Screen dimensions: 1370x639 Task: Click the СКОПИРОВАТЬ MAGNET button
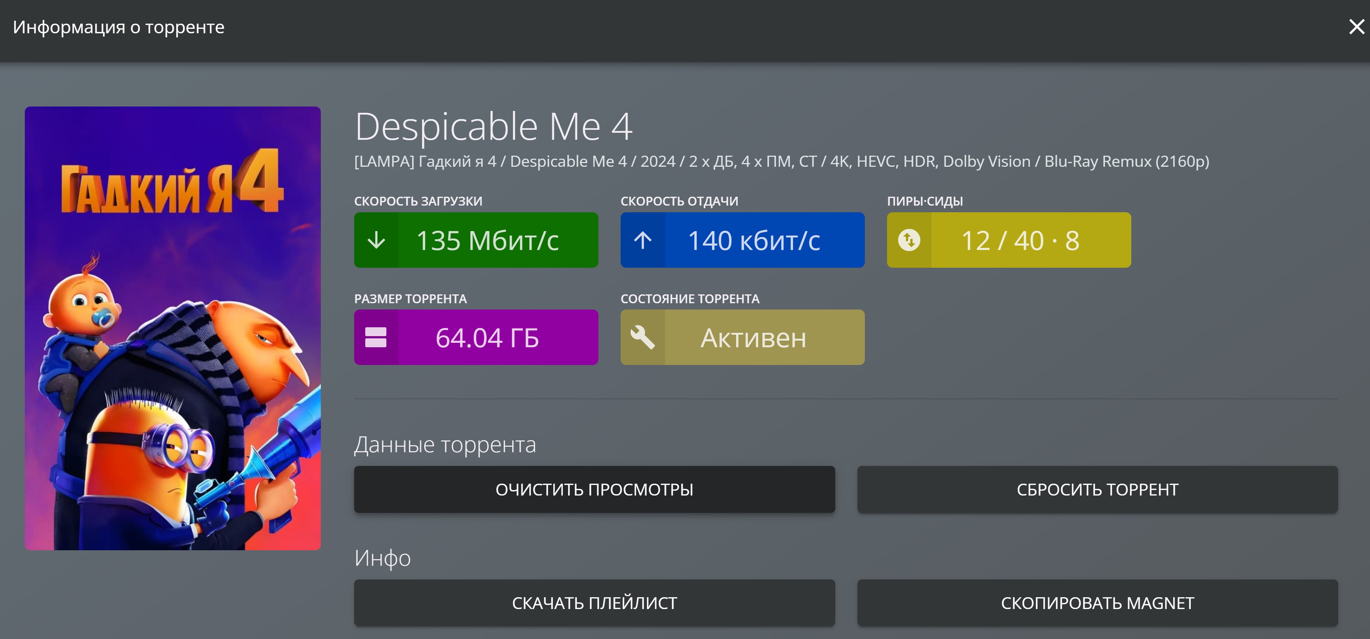click(1097, 603)
